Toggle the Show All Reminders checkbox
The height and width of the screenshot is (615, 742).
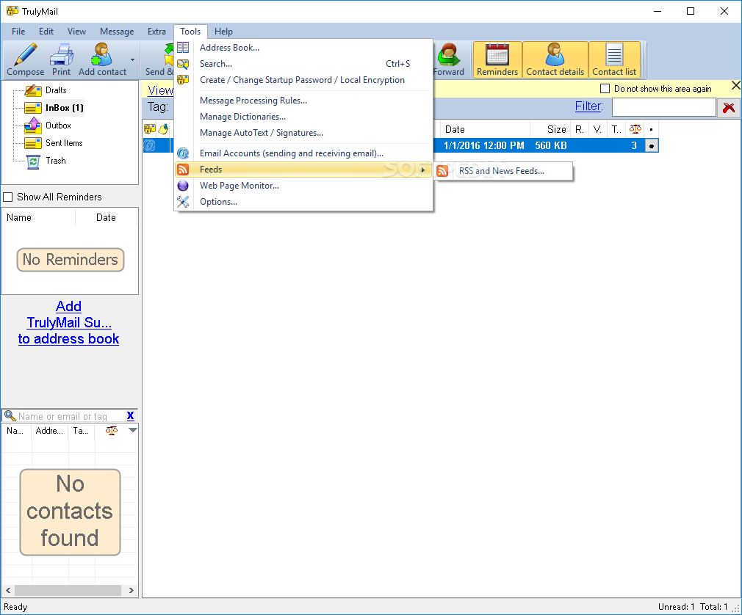[x=8, y=197]
